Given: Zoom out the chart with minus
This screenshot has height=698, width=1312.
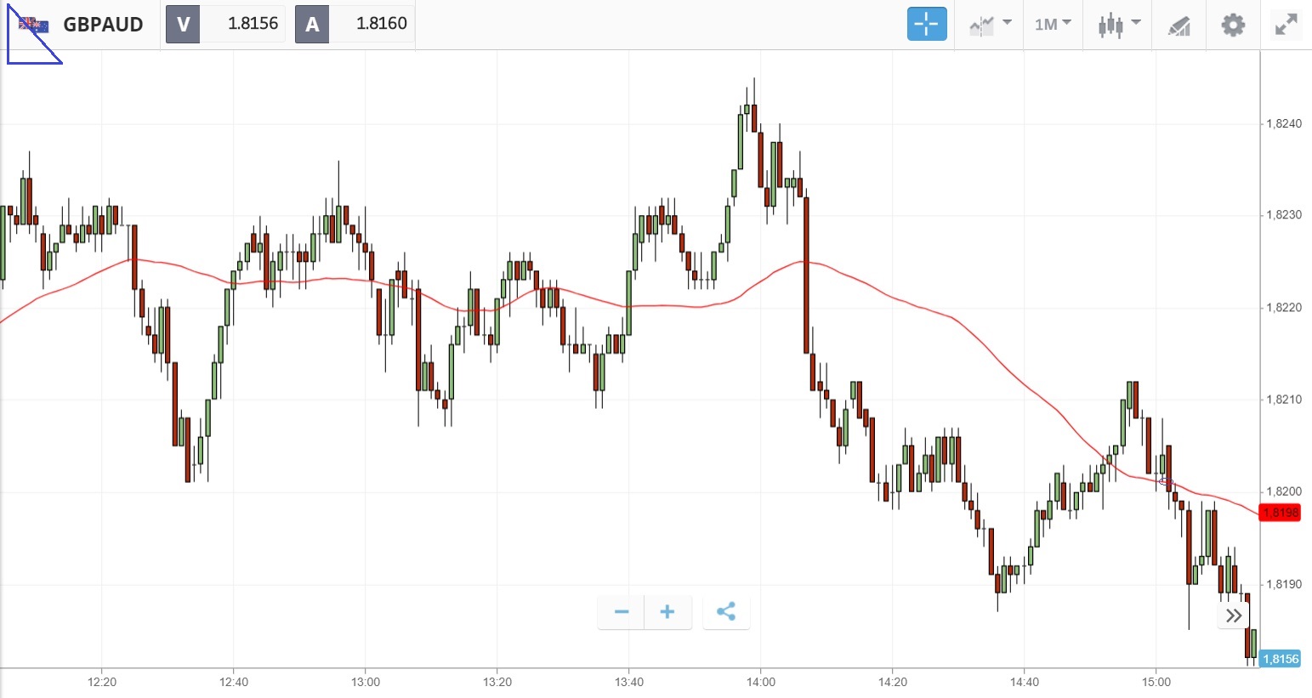Looking at the screenshot, I should [622, 612].
